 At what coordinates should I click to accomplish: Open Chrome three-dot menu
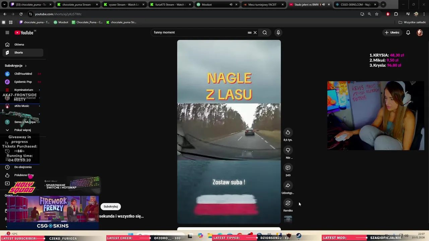(x=424, y=14)
